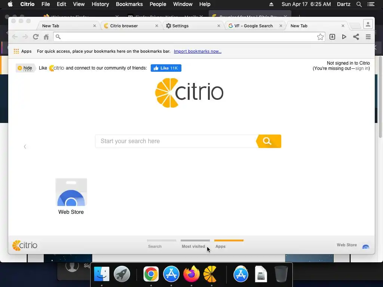Open the Apple menu
Viewport: 383px width, 287px height.
10,4
